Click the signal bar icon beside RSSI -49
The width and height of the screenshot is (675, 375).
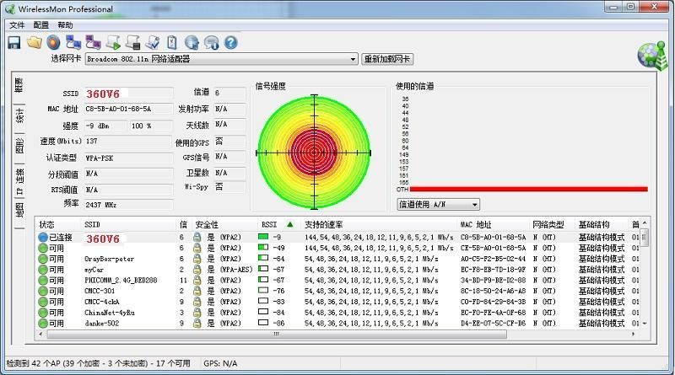pyautogui.click(x=263, y=247)
